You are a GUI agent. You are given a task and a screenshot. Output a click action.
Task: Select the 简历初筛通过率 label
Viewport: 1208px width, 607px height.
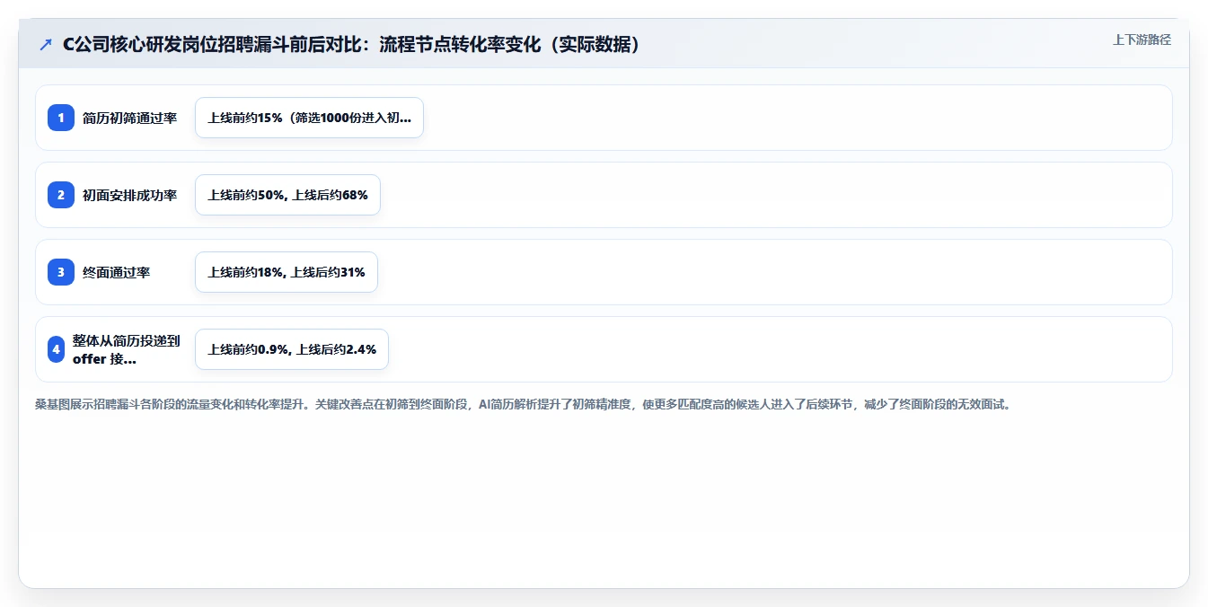tap(129, 118)
